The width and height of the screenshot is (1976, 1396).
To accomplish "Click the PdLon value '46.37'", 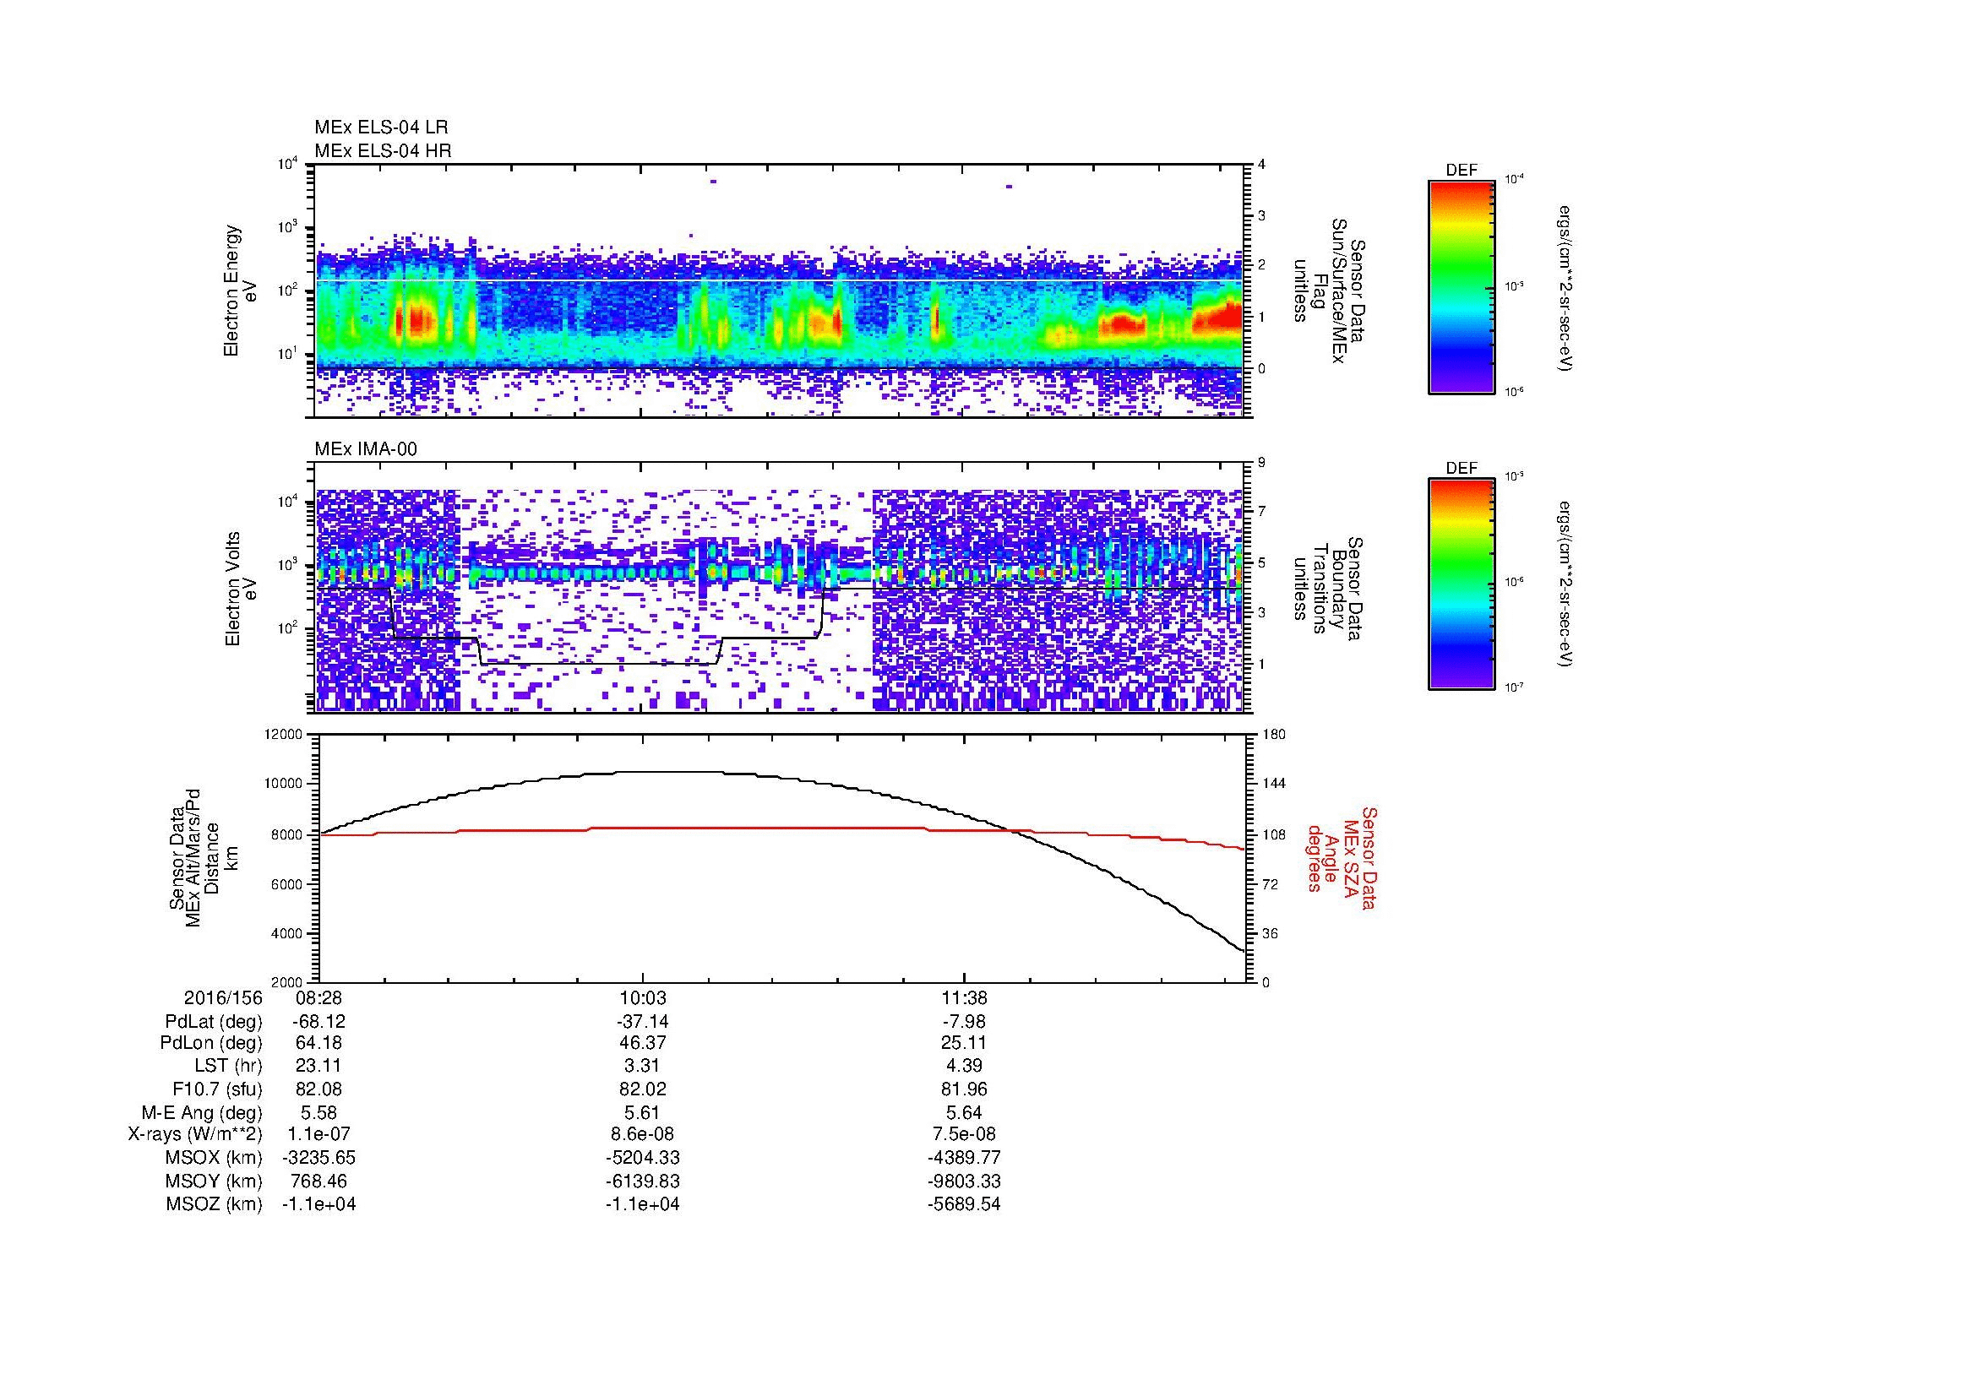I will (x=642, y=1043).
